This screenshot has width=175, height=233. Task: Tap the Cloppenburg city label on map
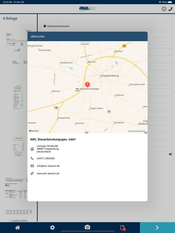(x=109, y=76)
